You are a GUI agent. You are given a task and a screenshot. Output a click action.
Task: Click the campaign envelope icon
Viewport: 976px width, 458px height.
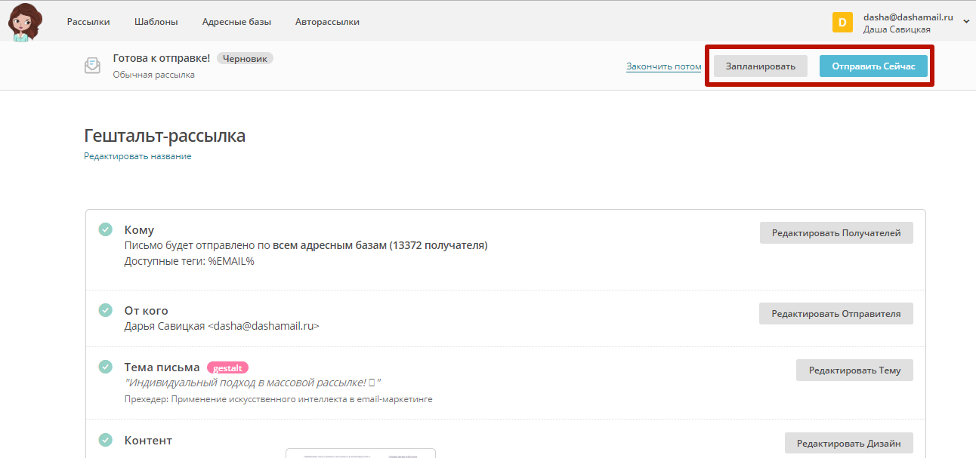[92, 66]
